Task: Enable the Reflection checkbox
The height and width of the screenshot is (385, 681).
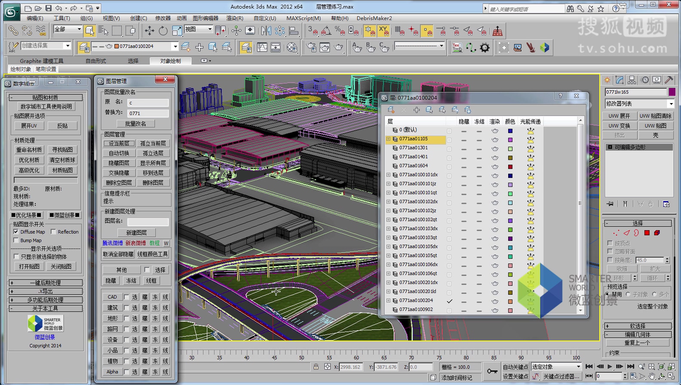Action: (x=53, y=232)
